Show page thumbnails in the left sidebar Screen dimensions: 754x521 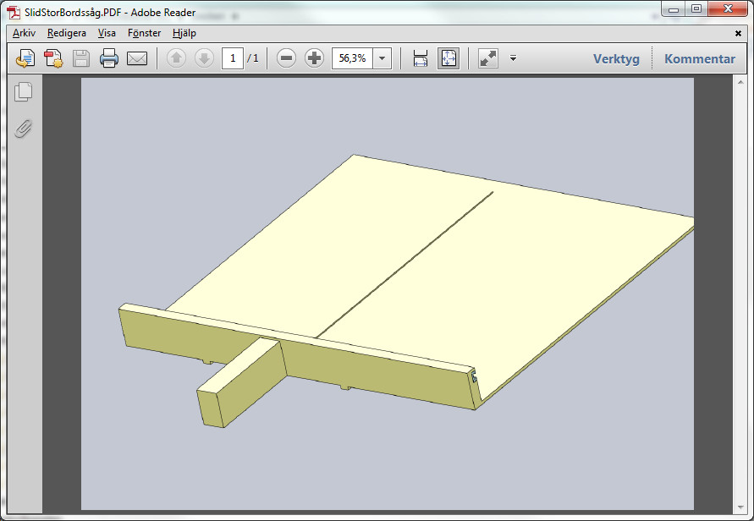[24, 92]
